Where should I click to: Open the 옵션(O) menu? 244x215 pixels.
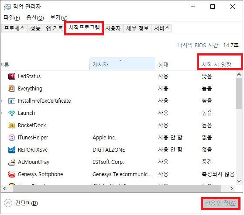[x=35, y=18]
